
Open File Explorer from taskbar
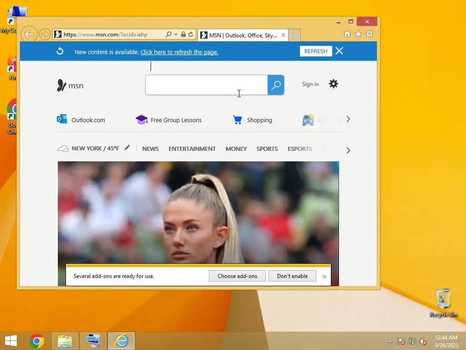tap(65, 341)
